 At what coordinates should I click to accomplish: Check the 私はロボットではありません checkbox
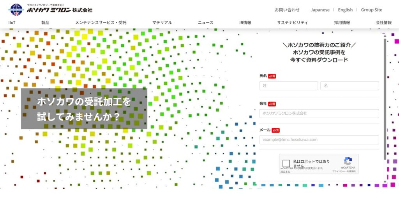pos(286,163)
